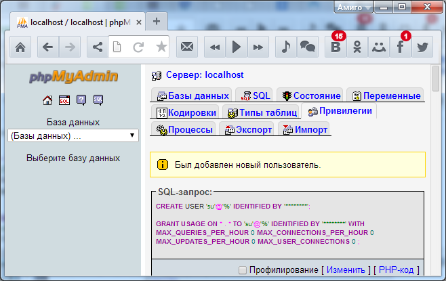
Task: Open the SQL query window icon in sidebar
Action: tap(64, 100)
